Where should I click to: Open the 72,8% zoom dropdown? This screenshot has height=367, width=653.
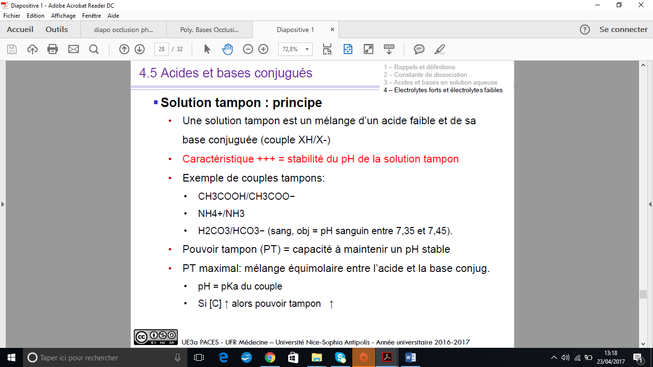click(x=306, y=49)
